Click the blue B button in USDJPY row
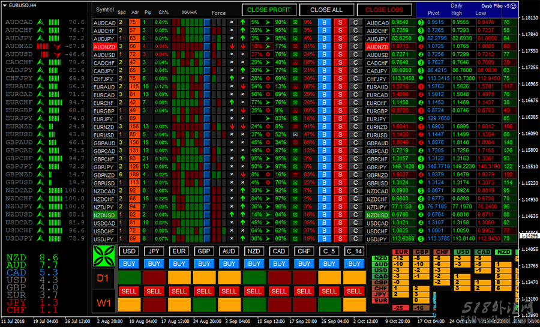 [324, 239]
